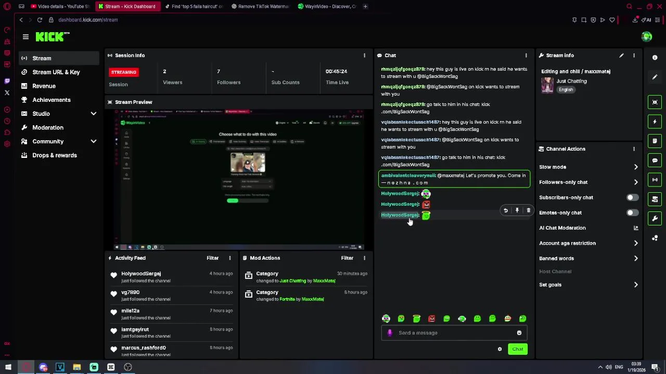Image resolution: width=666 pixels, height=374 pixels.
Task: Click the stream preview widget icon
Action: coord(655,102)
